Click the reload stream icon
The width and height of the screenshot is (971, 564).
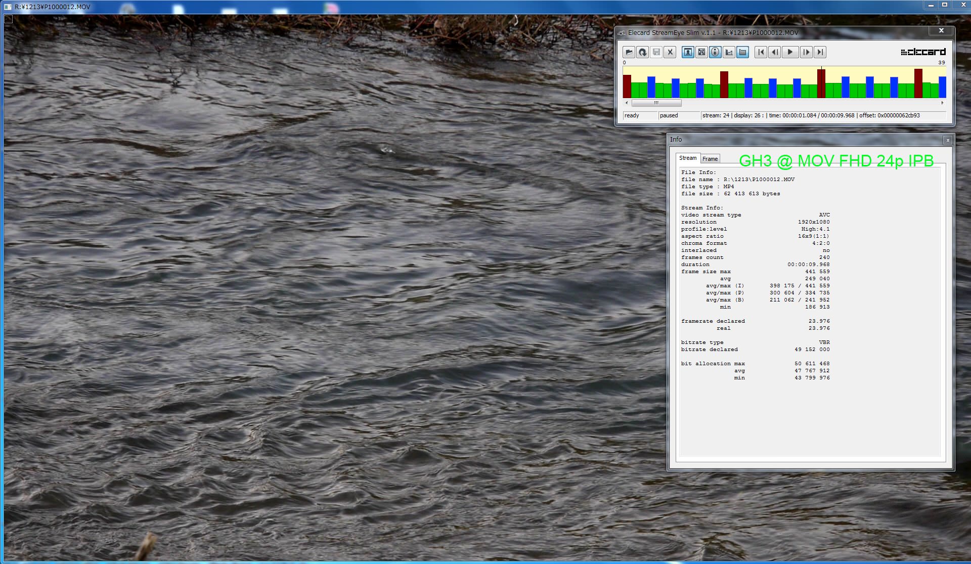[642, 52]
